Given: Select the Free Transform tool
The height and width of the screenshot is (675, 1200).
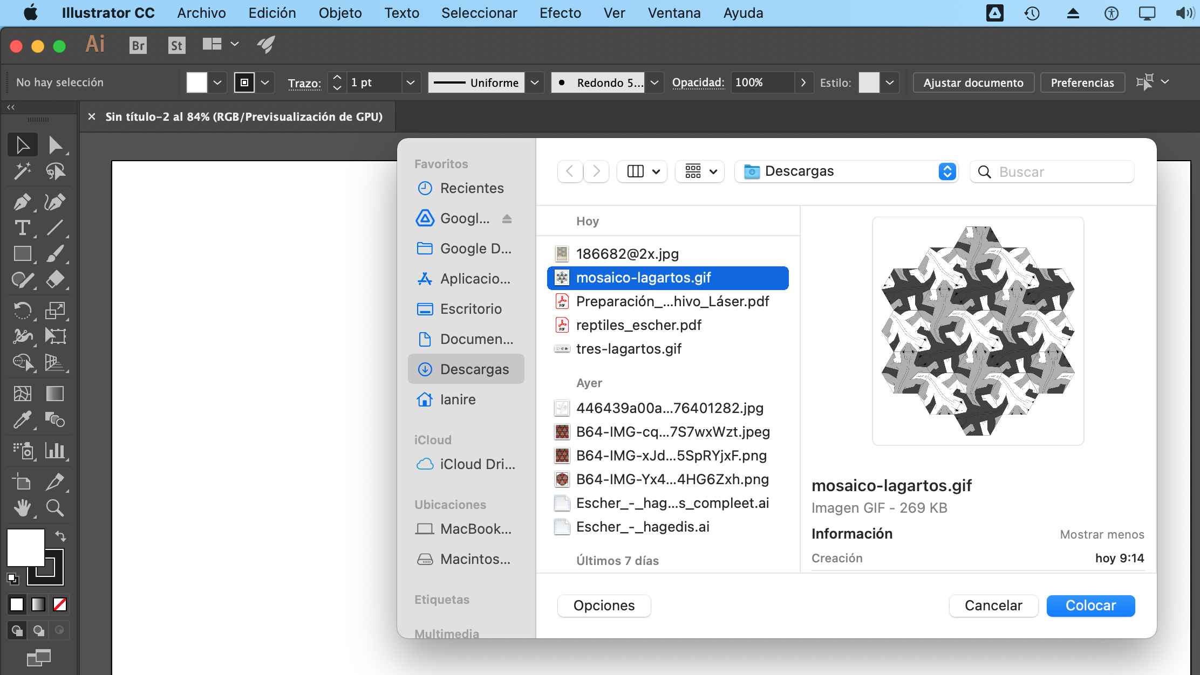Looking at the screenshot, I should click(x=55, y=336).
